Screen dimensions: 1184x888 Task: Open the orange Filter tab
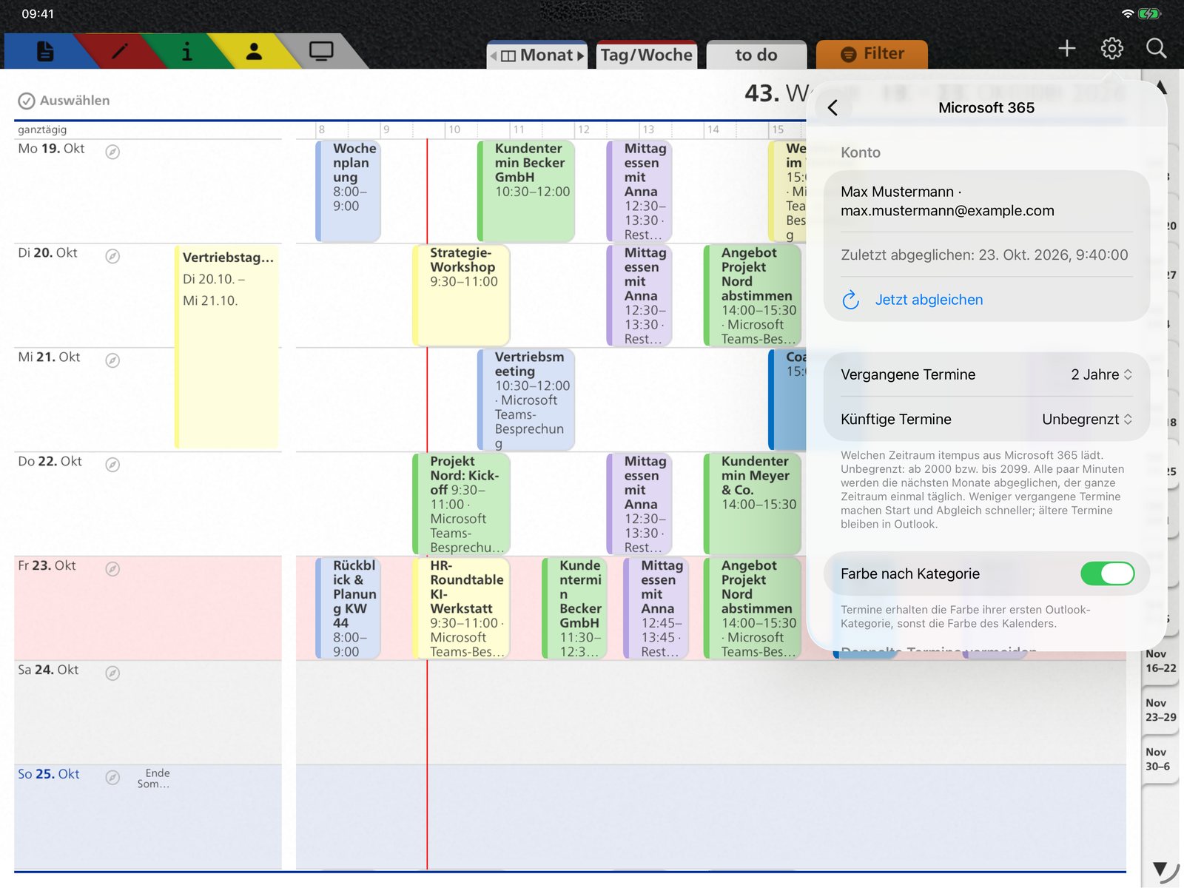pos(872,54)
